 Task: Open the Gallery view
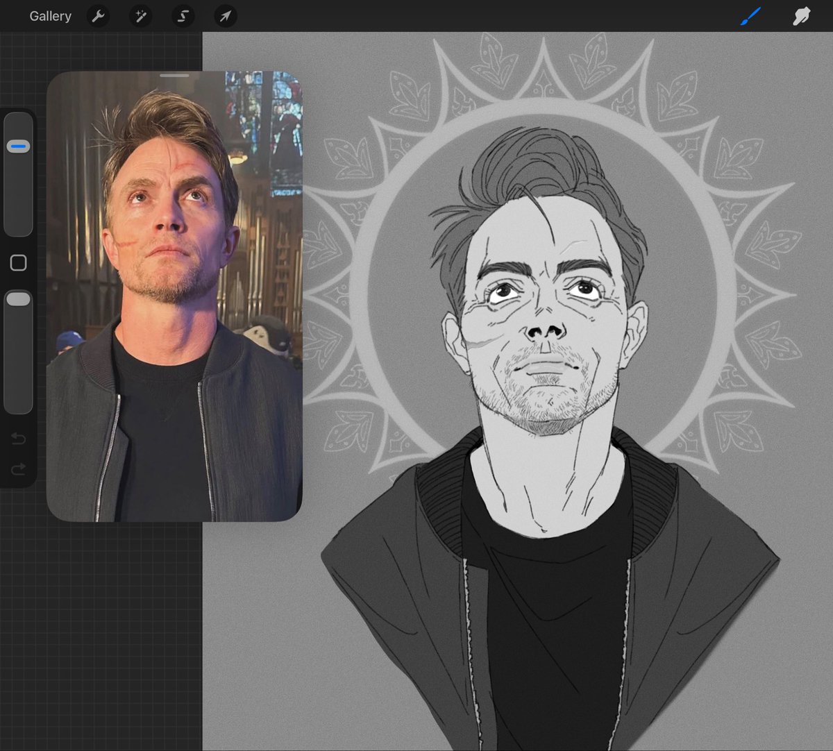[50, 16]
